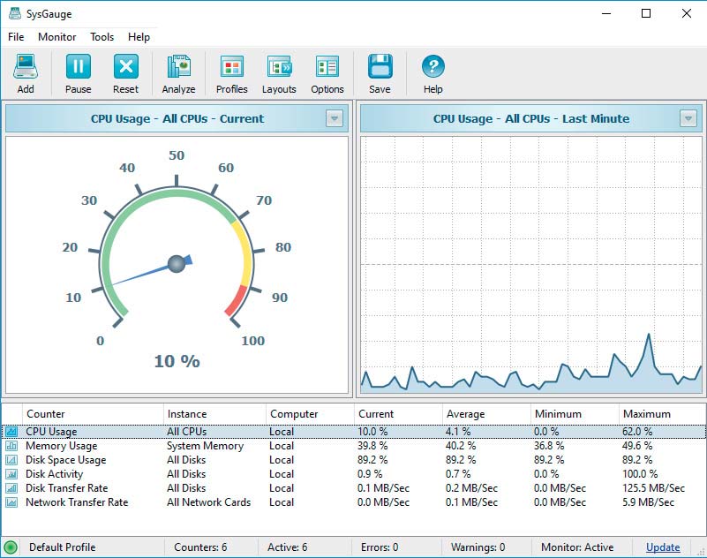The height and width of the screenshot is (558, 707).
Task: Sort by the Counter column header
Action: click(x=93, y=414)
